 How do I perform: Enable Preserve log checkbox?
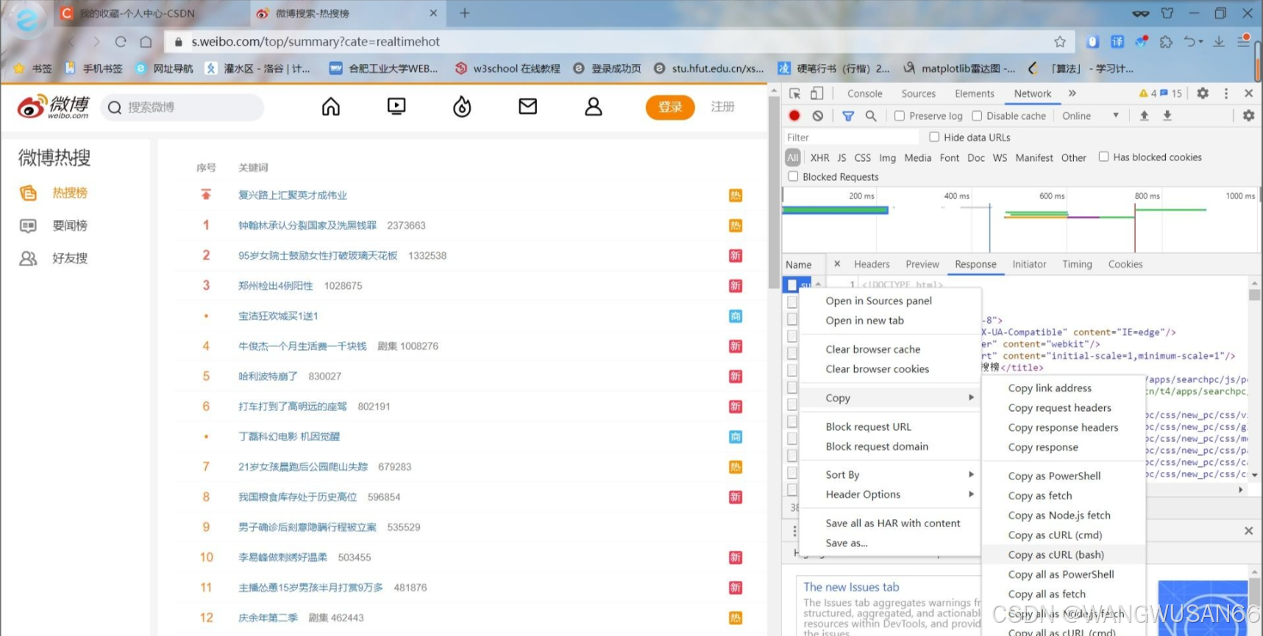pos(899,115)
